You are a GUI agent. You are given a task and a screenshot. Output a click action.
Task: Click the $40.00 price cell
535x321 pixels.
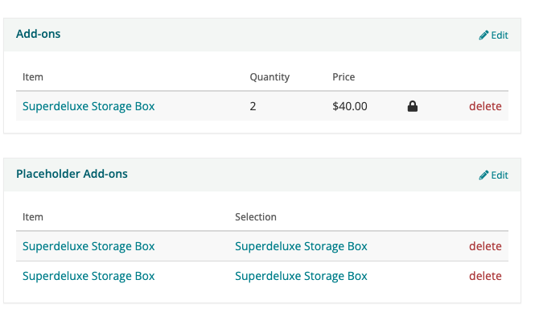point(350,106)
